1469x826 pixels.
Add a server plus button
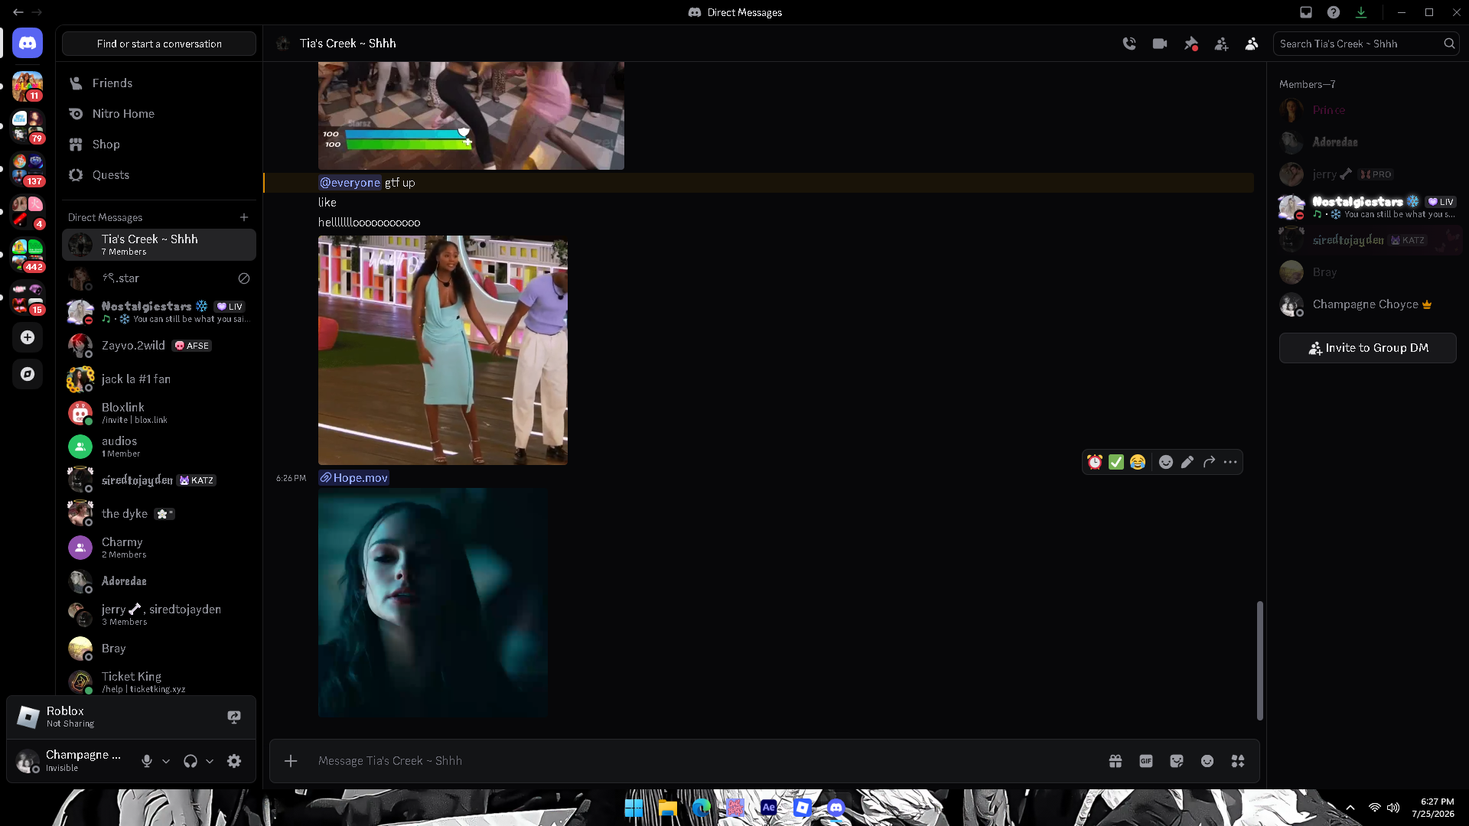click(28, 337)
